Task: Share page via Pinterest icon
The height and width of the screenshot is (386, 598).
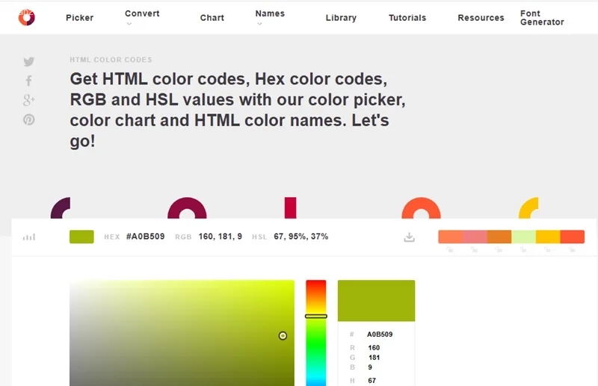Action: click(x=28, y=119)
